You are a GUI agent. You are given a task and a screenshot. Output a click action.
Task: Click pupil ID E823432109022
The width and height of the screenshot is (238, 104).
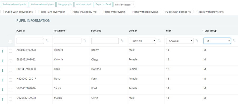pyautogui.click(x=26, y=59)
